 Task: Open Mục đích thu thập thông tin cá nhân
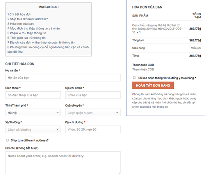coord(34,28)
